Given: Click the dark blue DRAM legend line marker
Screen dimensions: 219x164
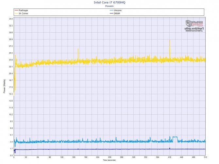Looking at the screenshot, I should pyautogui.click(x=111, y=13).
